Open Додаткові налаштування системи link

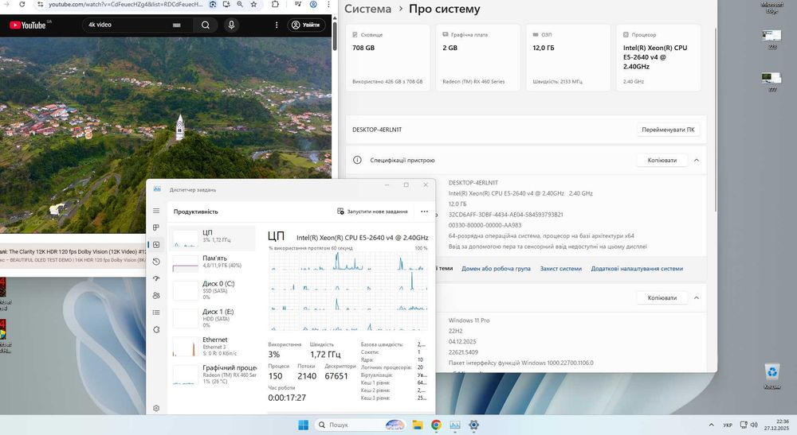pyautogui.click(x=637, y=269)
